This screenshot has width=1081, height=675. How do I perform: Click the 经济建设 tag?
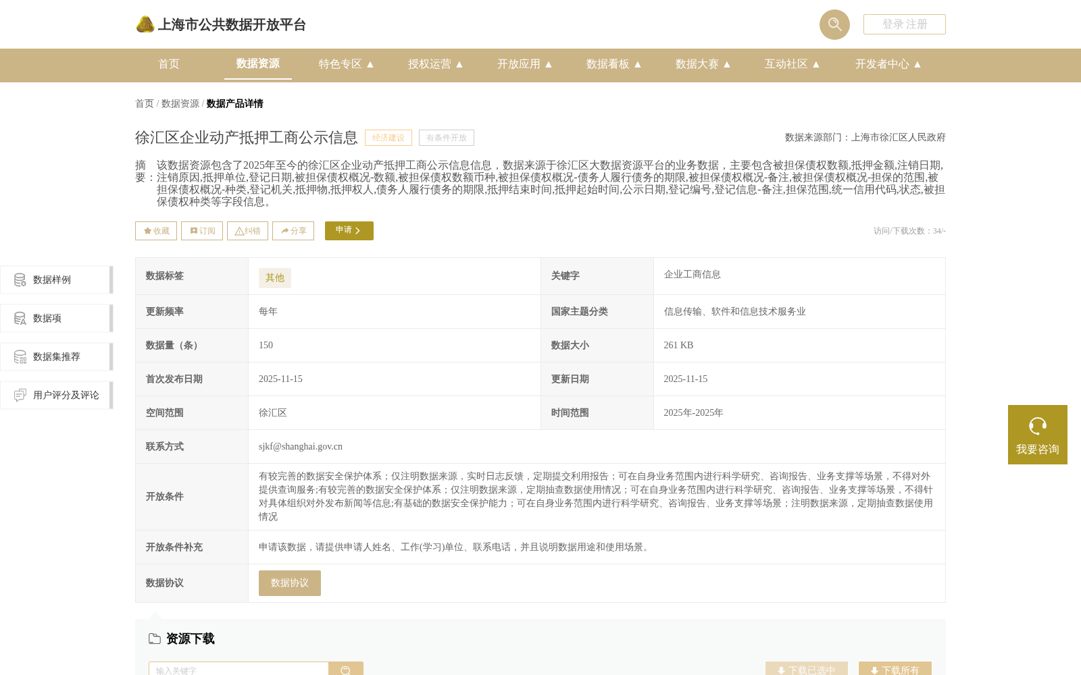tap(388, 138)
